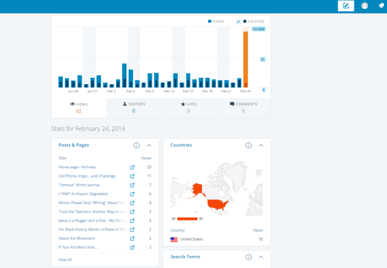Show info for Posts & Pages panel
The width and height of the screenshot is (387, 268).
[137, 145]
